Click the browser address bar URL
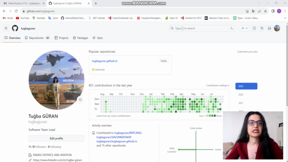Viewport: 288px width, 162px height. (40, 11)
